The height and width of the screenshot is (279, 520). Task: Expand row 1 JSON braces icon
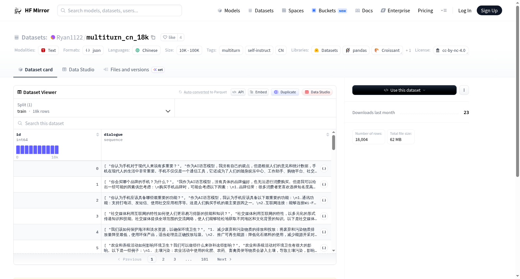[324, 184]
